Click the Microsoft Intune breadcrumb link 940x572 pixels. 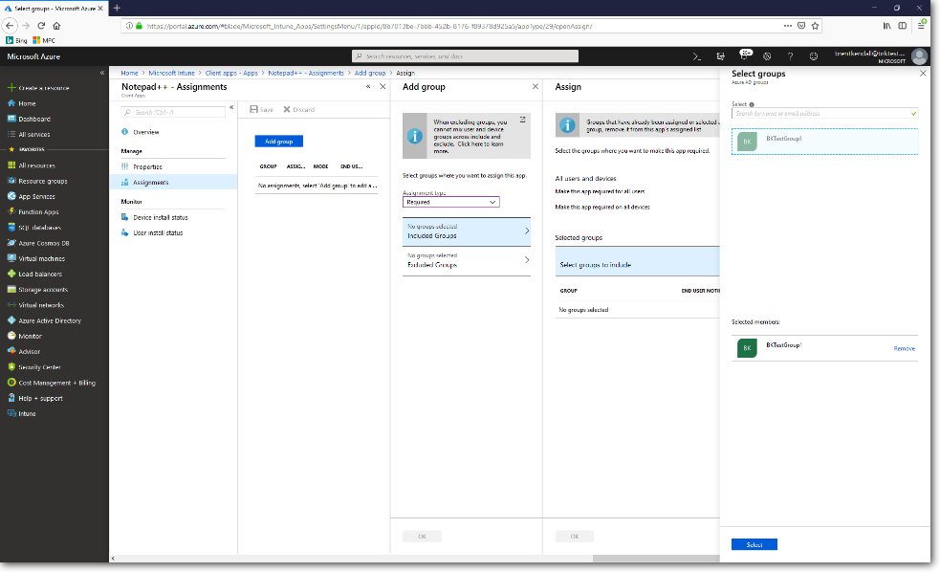(171, 73)
